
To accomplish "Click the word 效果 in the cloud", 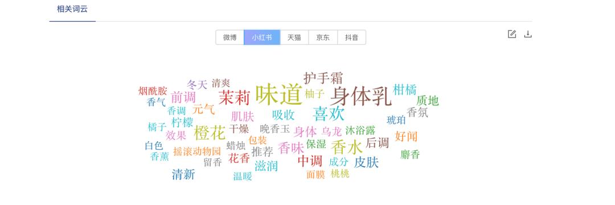I will (176, 135).
